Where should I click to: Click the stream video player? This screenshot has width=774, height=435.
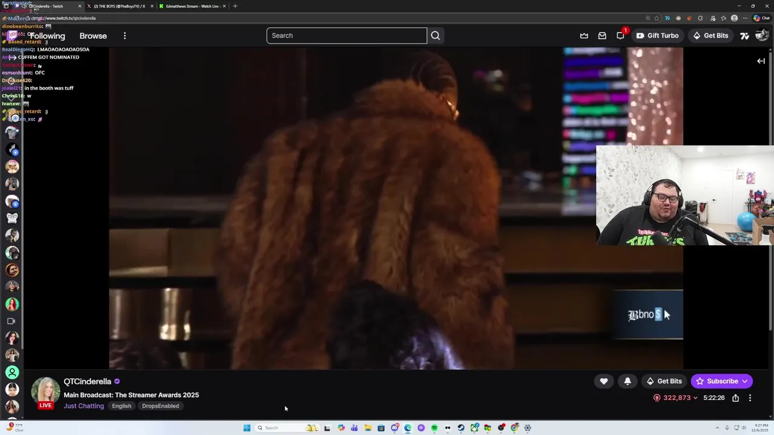tap(396, 208)
